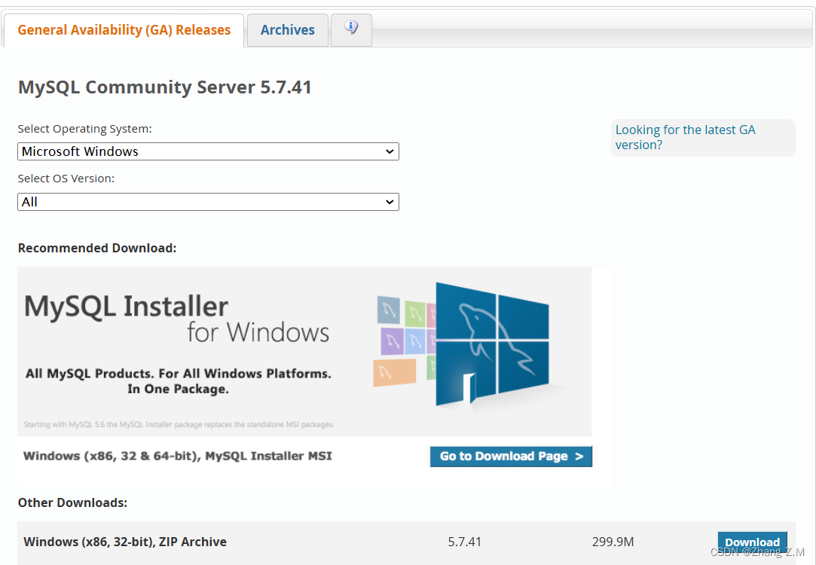The width and height of the screenshot is (816, 565).
Task: Click the Microsoft Windows dropdown chevron
Action: (390, 151)
